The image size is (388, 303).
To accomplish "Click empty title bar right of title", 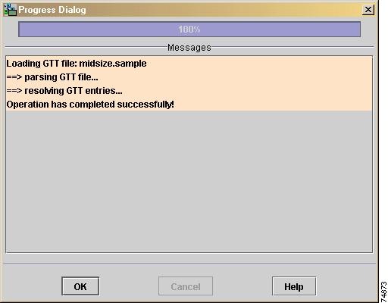I will click(224, 10).
